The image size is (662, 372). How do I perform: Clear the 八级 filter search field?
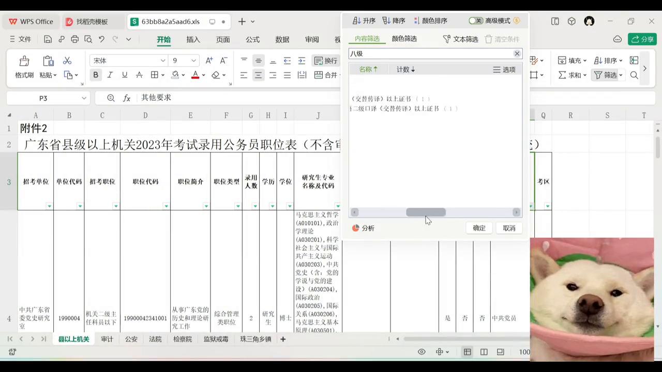click(x=517, y=53)
